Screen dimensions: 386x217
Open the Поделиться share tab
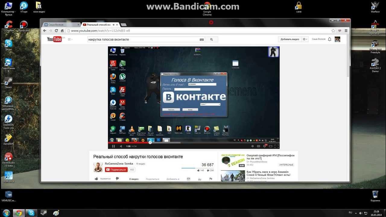[152, 179]
